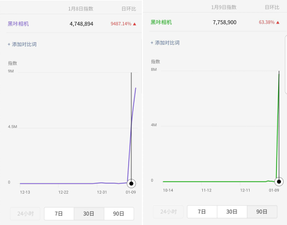Viewport: 287px width, 225px height.
Task: Click the index value 4,748,894
Action: [81, 24]
